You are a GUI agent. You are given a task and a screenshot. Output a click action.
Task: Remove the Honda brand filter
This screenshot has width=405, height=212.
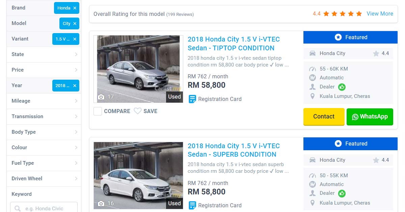(75, 8)
